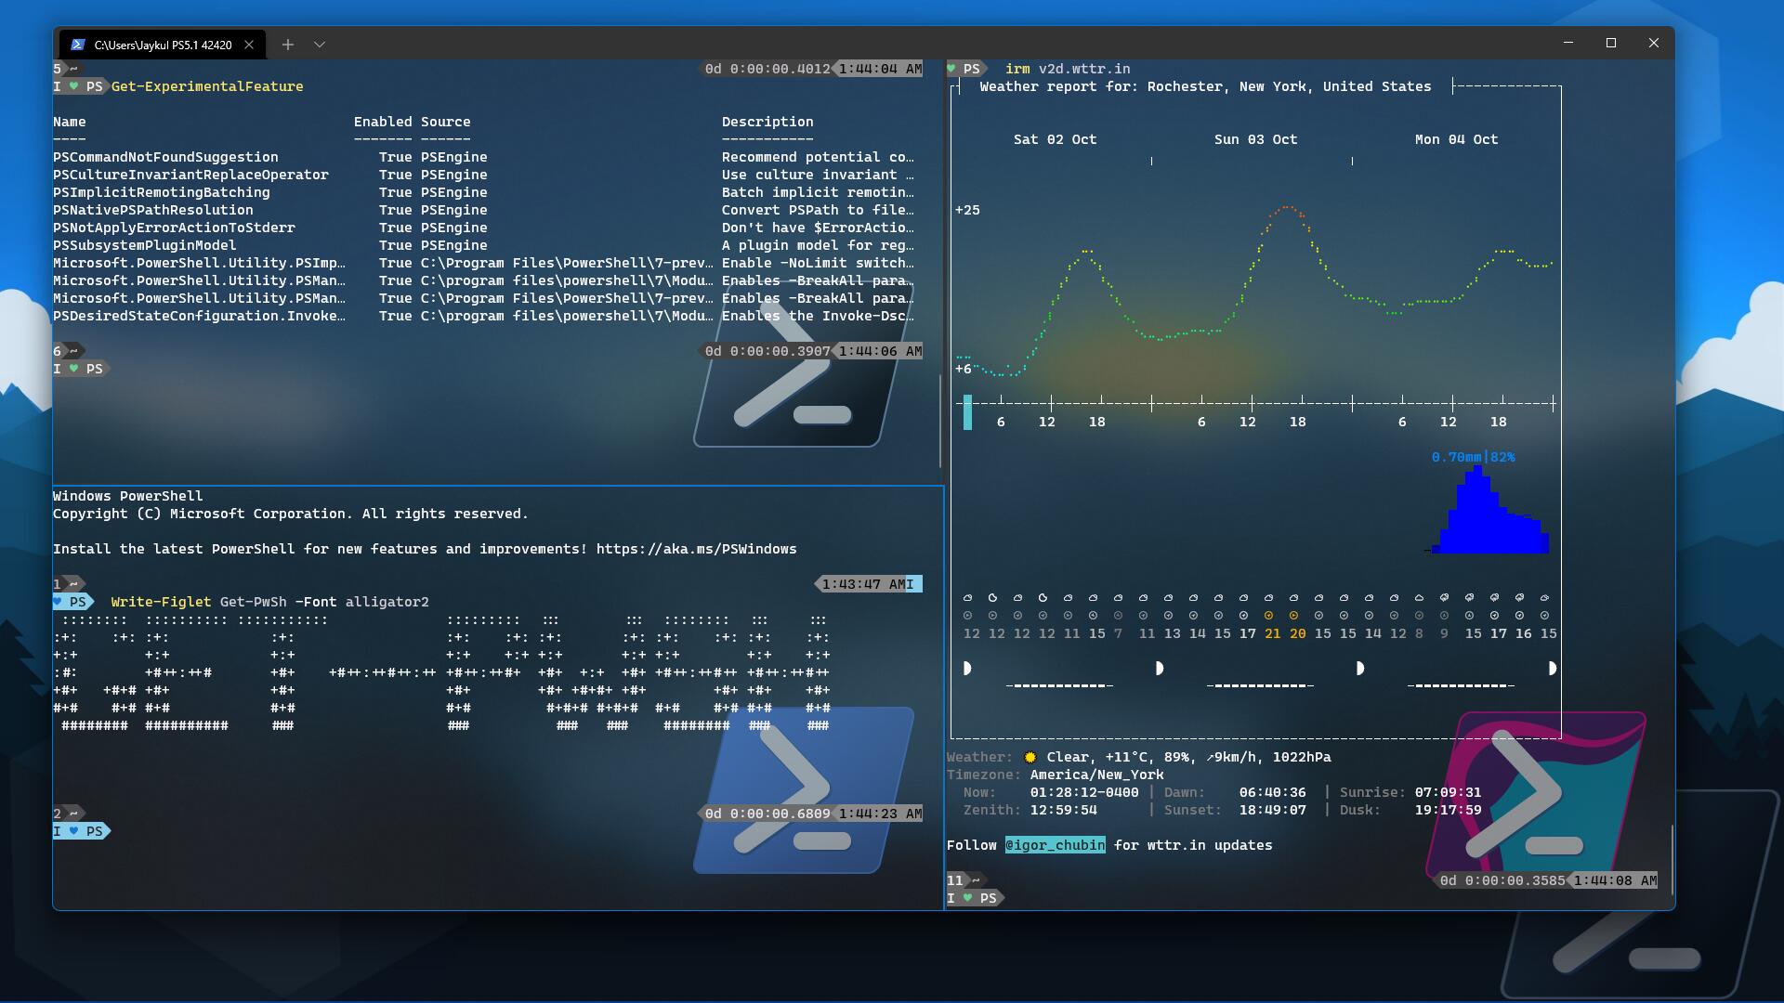The height and width of the screenshot is (1003, 1784).
Task: Click the Dusk time 19:17:59
Action: point(1448,810)
